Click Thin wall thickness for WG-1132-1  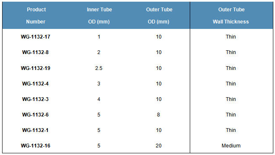coord(231,130)
